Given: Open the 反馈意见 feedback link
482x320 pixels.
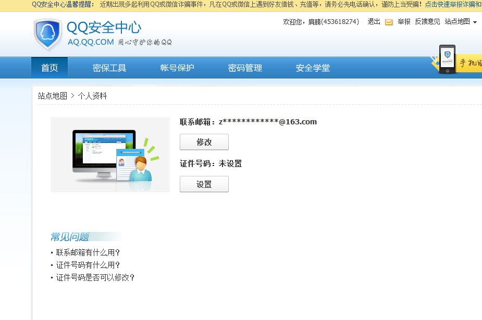Looking at the screenshot, I should tap(427, 22).
